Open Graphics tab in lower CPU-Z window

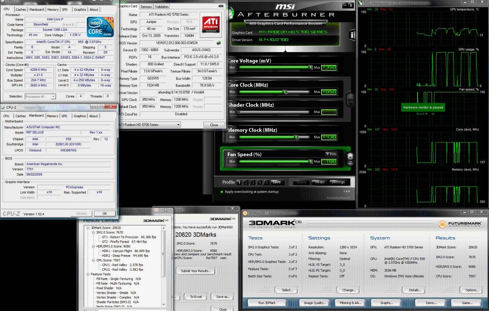coord(79,116)
